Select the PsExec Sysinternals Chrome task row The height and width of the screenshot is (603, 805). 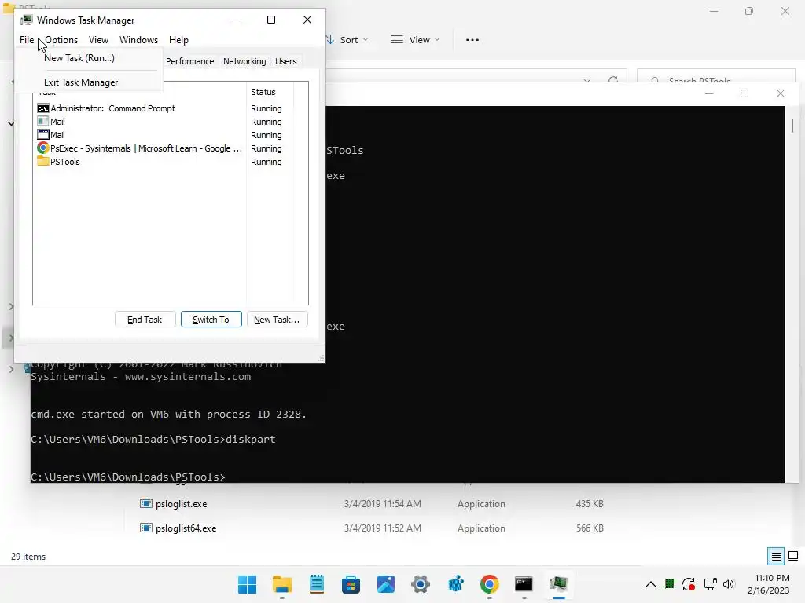(159, 148)
